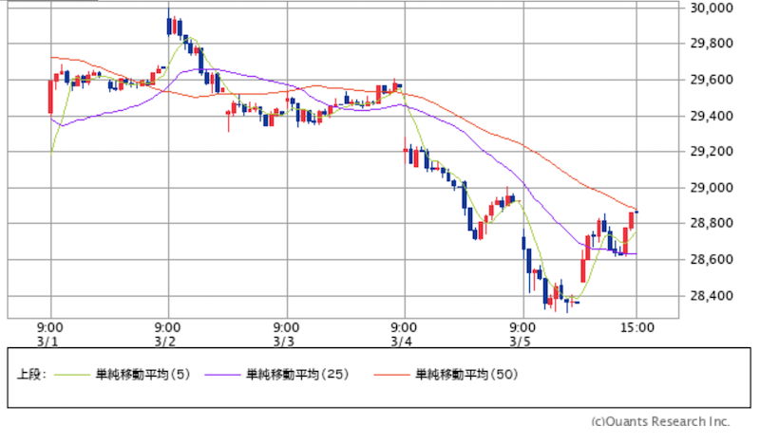The width and height of the screenshot is (760, 443).
Task: Click the 3/3 date label
Action: click(283, 341)
